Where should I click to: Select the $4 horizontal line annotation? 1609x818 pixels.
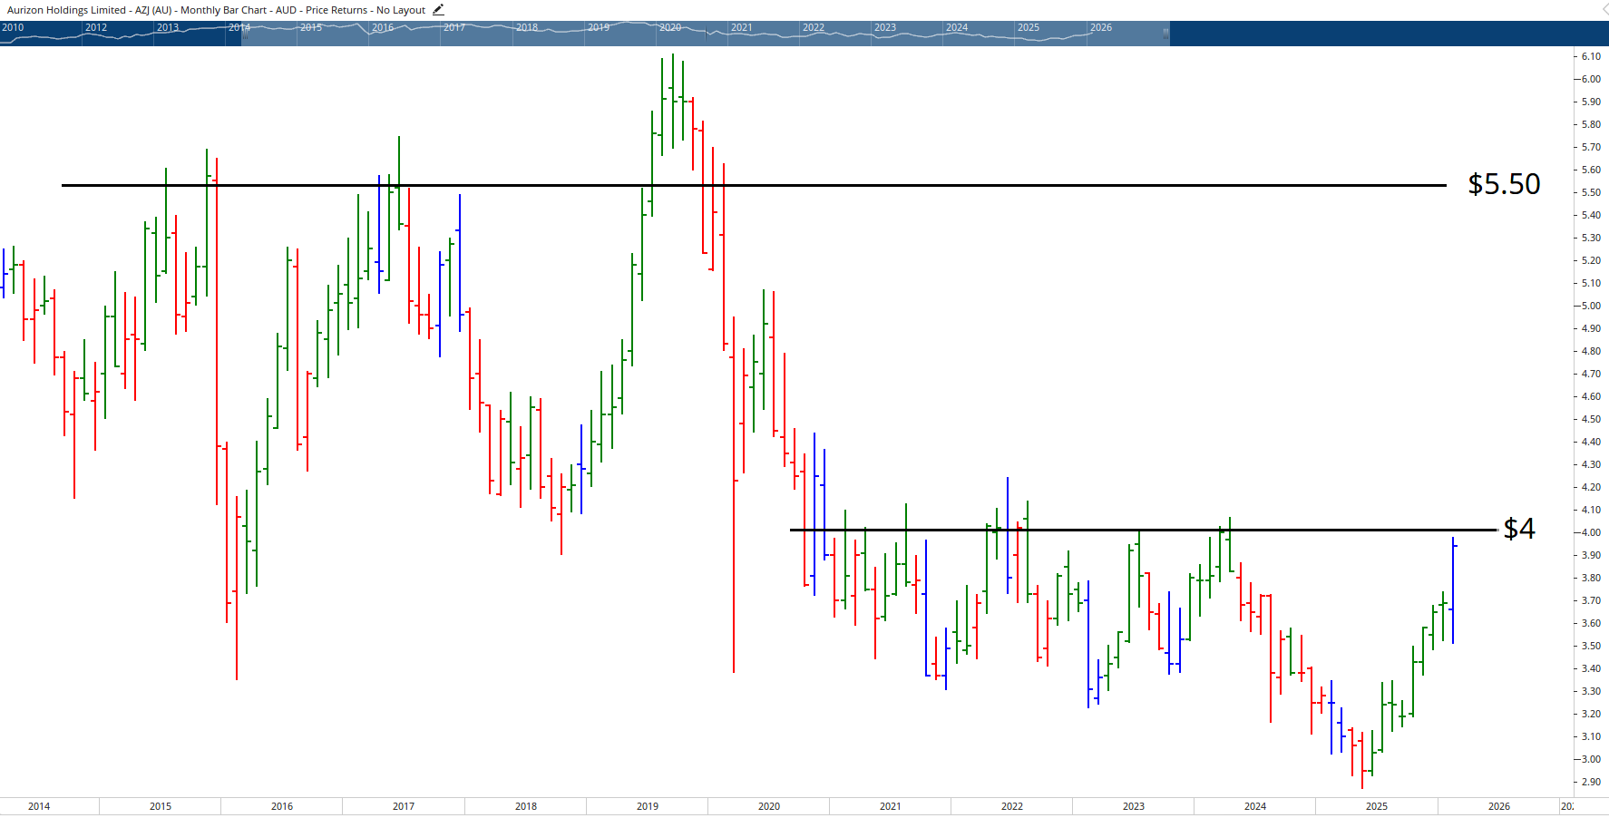tap(1043, 530)
